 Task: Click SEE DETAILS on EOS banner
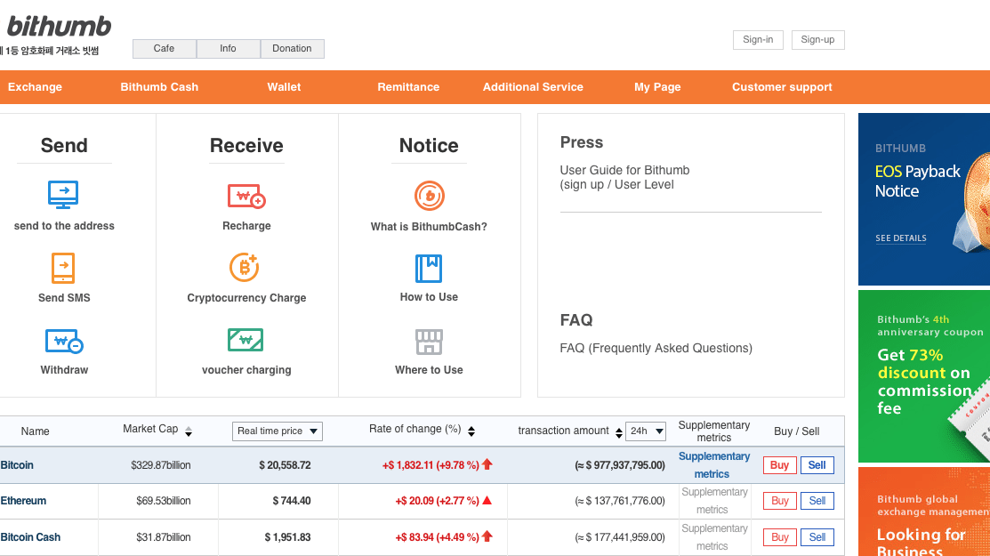click(x=901, y=238)
